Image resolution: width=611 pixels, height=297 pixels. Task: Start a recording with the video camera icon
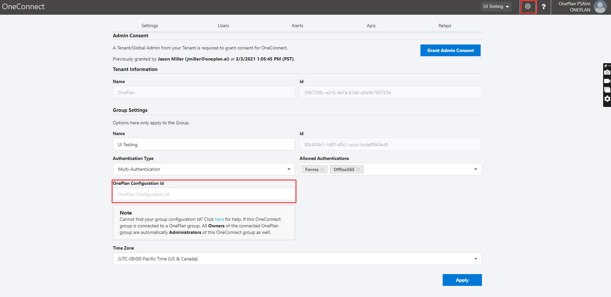pos(607,81)
